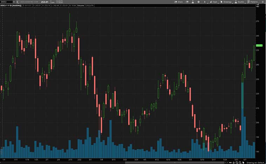This screenshot has width=266, height=164.
Task: Click the Patterns button
Action: [x=253, y=2]
